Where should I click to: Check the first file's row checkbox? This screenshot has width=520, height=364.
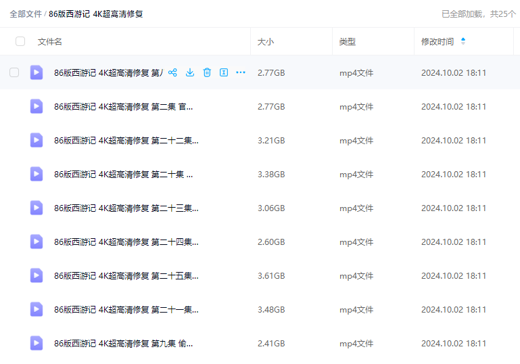(14, 72)
